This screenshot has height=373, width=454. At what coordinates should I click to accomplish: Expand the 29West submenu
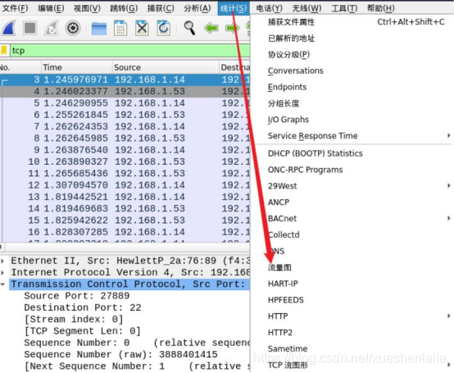[352, 185]
